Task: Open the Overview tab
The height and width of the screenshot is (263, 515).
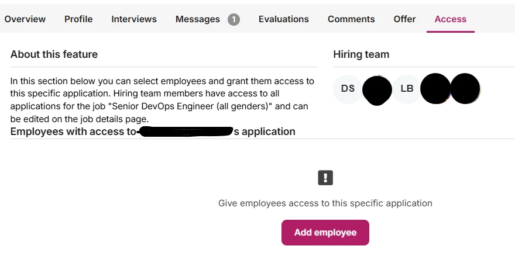Action: click(25, 19)
